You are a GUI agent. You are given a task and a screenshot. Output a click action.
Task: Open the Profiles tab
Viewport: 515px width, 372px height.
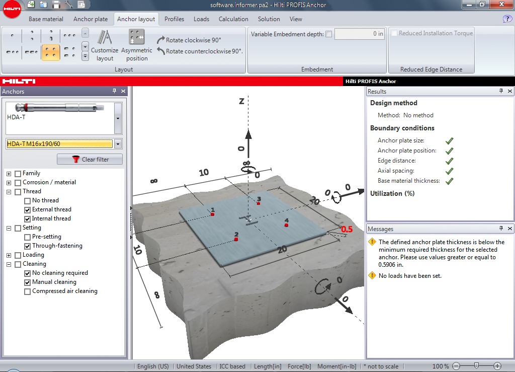[174, 19]
